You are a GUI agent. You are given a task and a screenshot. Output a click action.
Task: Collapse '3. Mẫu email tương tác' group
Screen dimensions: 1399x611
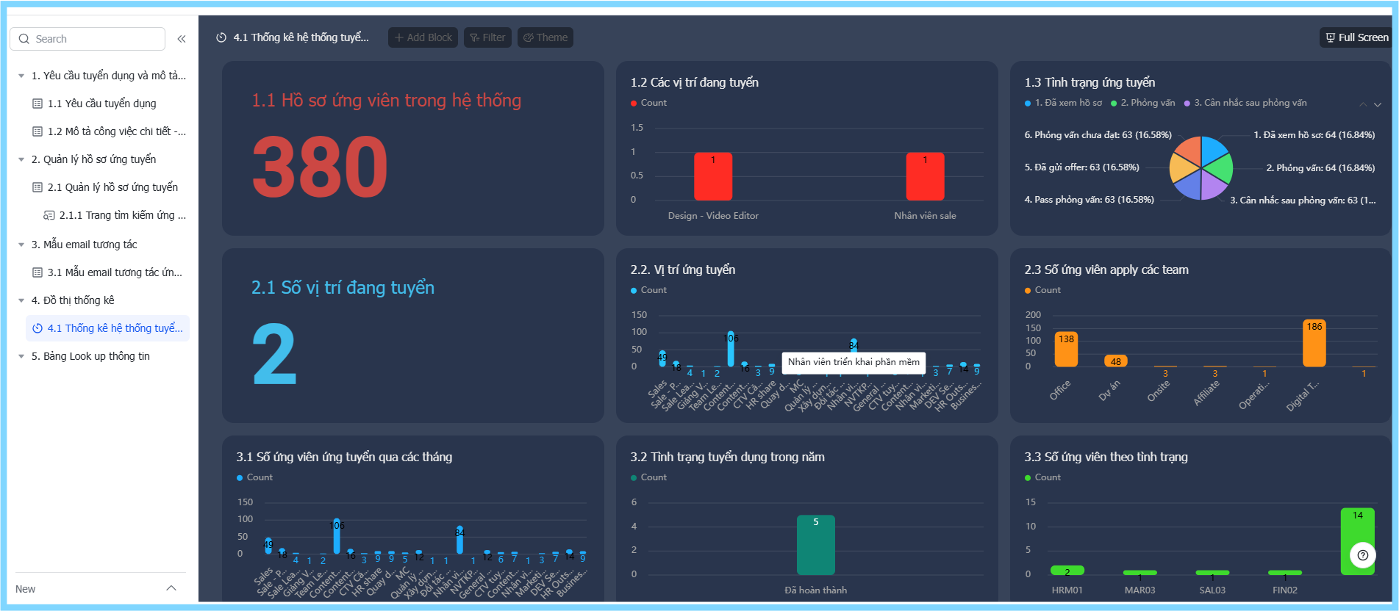click(x=21, y=245)
